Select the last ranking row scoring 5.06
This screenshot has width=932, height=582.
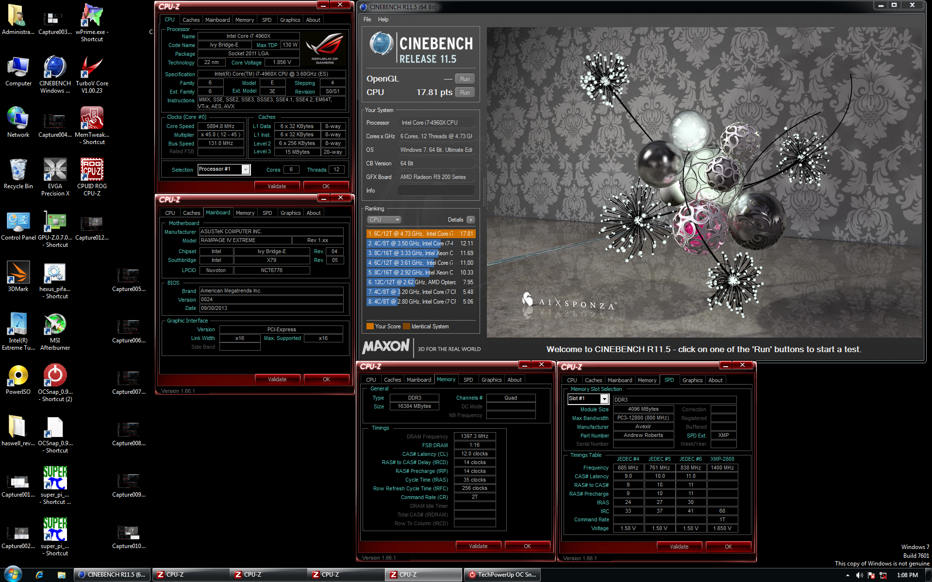(420, 302)
